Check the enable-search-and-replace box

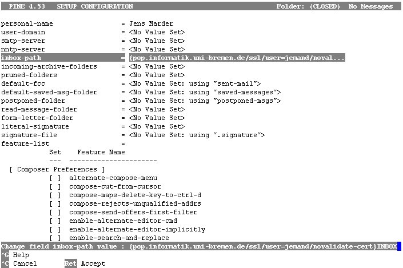pyautogui.click(x=55, y=238)
